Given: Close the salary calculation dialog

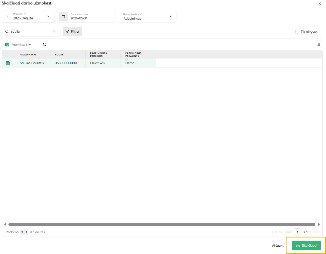Looking at the screenshot, I should pyautogui.click(x=320, y=4).
